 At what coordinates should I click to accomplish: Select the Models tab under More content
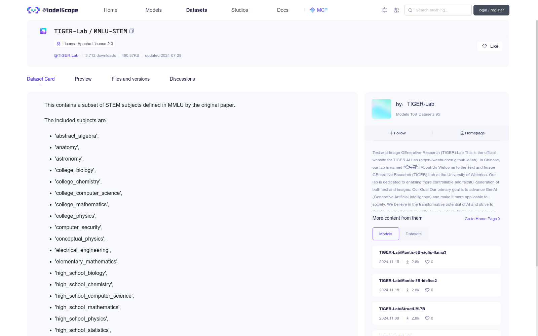386,234
